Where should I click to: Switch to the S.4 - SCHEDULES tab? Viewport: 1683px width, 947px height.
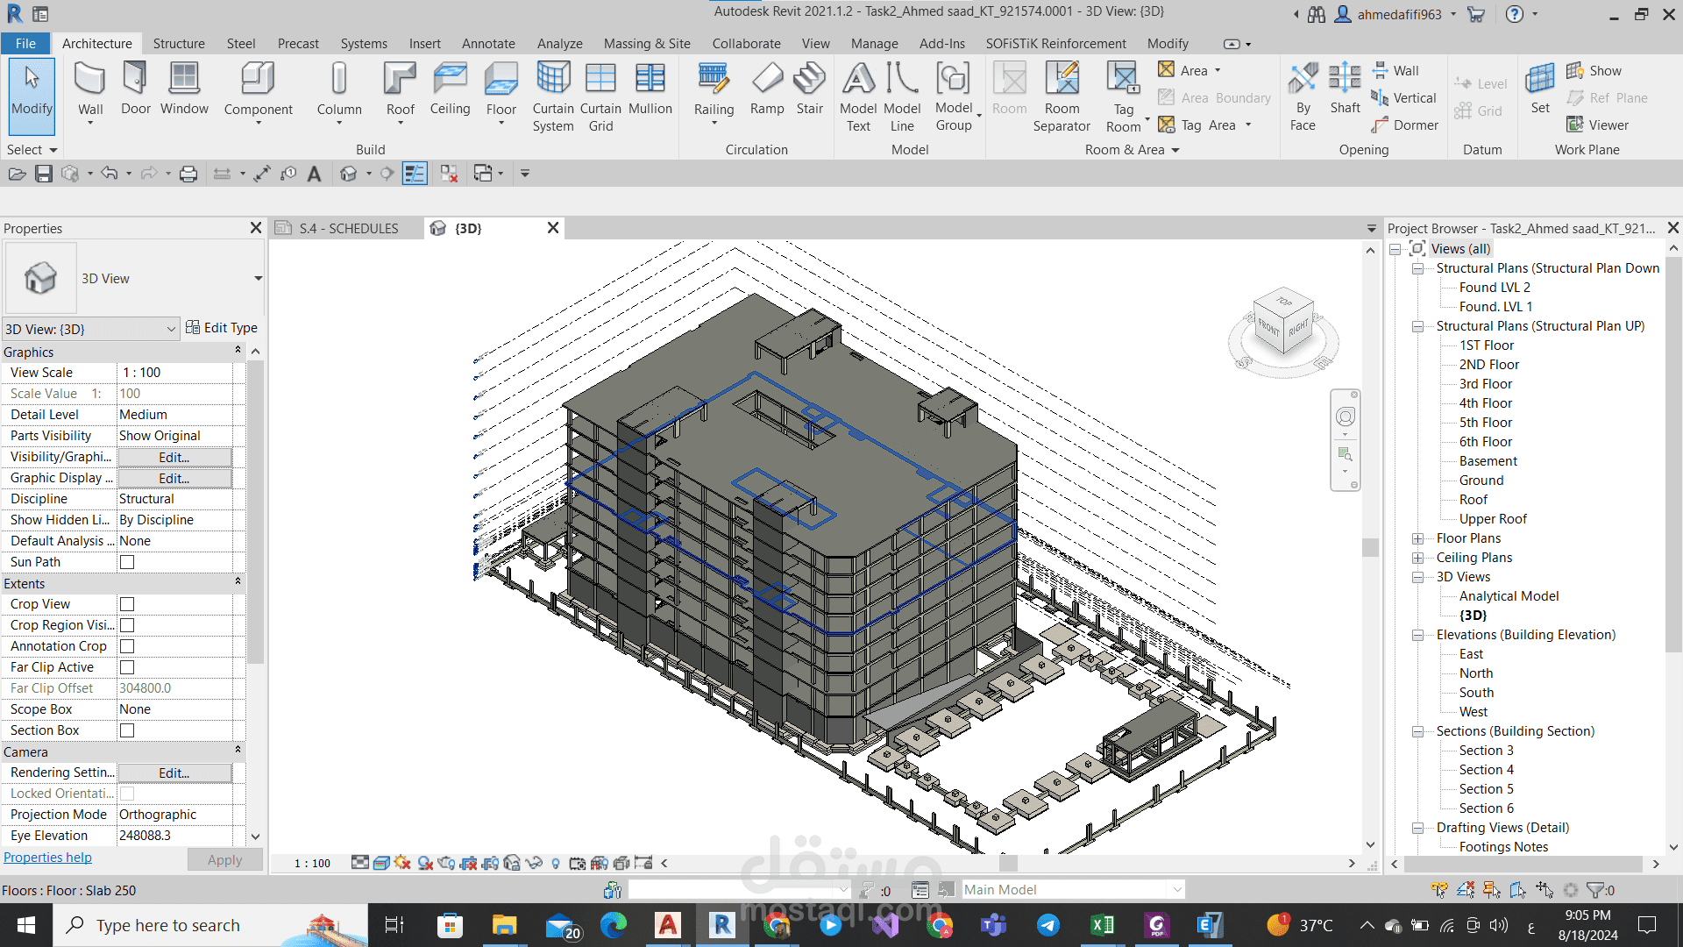[x=347, y=228]
